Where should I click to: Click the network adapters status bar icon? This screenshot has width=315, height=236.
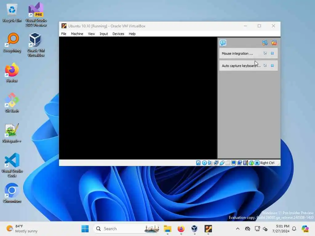pos(216,163)
